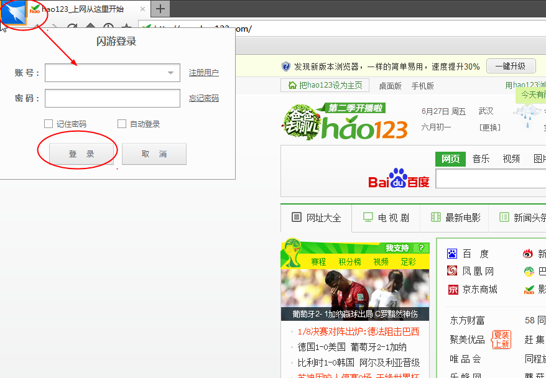Click the 账号 account input field
This screenshot has height=378, width=546.
[x=112, y=72]
